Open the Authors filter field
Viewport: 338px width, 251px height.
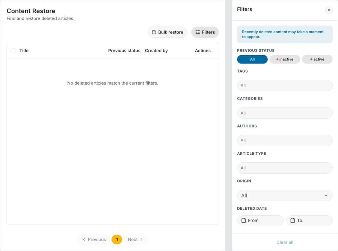285,141
